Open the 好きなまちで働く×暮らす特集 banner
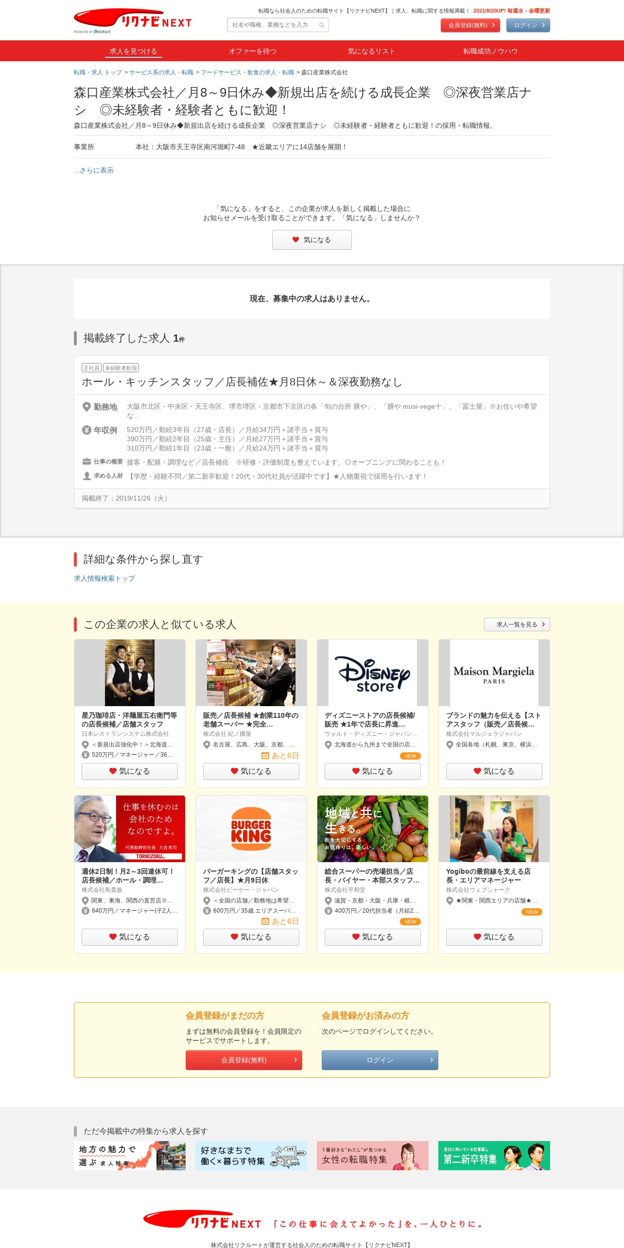Image resolution: width=624 pixels, height=1248 pixels. coord(251,1156)
